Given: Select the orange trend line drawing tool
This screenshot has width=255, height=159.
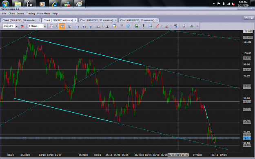Looking at the screenshot, I should click(x=157, y=26).
